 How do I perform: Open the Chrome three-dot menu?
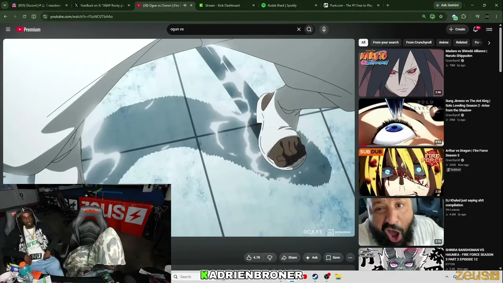[497, 17]
